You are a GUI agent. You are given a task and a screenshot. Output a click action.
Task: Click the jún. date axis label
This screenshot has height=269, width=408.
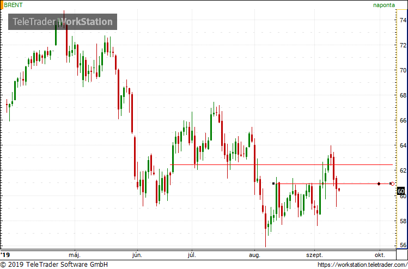[137, 254]
